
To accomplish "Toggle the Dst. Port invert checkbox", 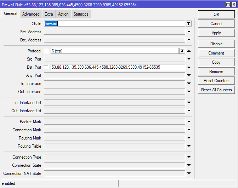I will (46, 67).
